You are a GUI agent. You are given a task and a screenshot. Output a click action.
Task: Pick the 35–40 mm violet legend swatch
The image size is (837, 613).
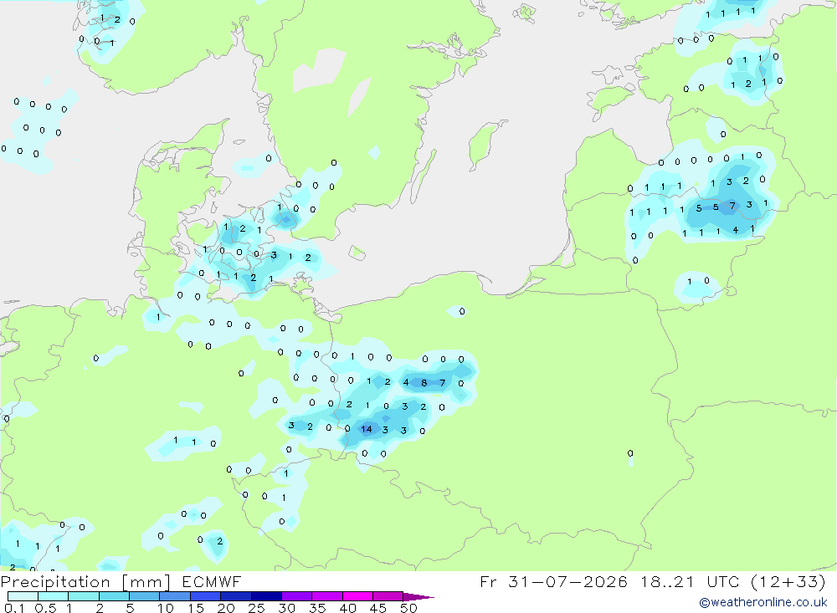[326, 596]
